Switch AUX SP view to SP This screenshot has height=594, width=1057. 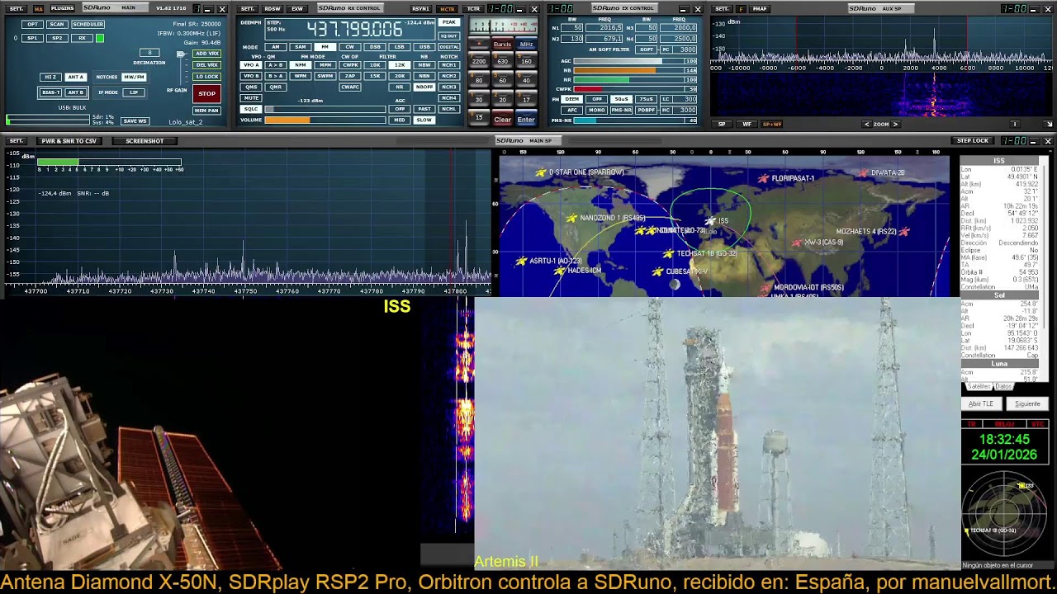722,125
